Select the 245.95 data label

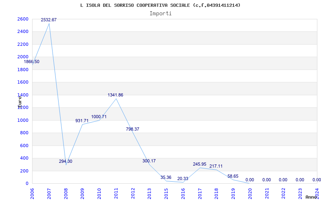tap(199, 164)
